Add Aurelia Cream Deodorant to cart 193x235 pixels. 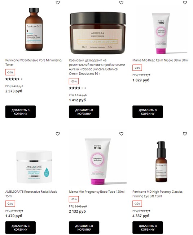tap(84, 112)
